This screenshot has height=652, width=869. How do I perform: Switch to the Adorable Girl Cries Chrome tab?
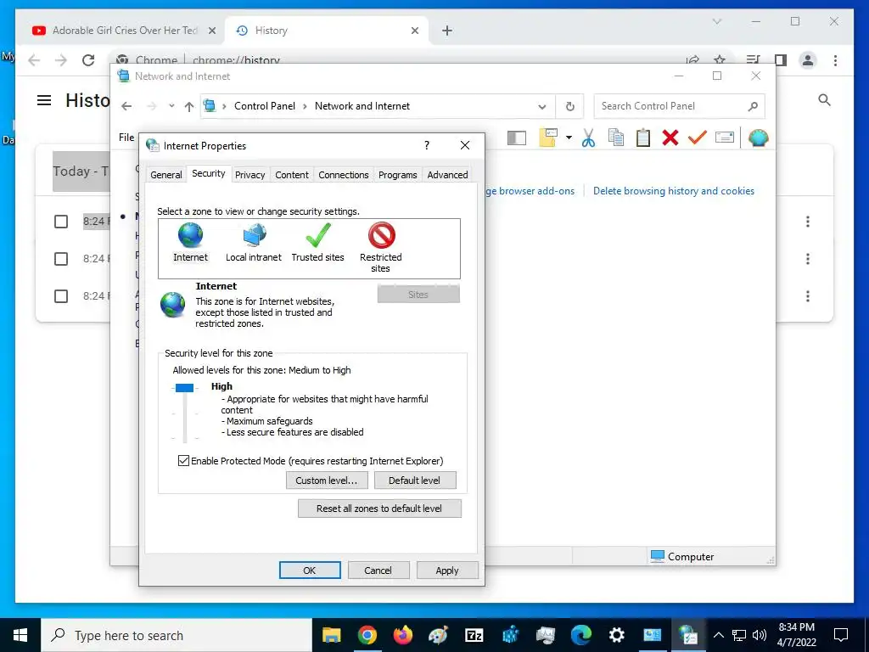(x=124, y=31)
